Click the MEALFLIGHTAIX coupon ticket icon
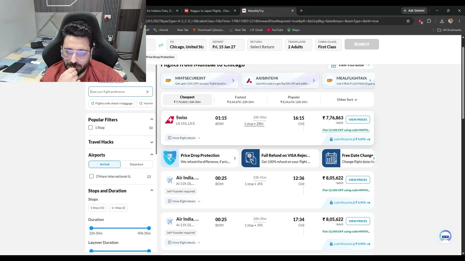This screenshot has width=465, height=261. click(x=330, y=80)
